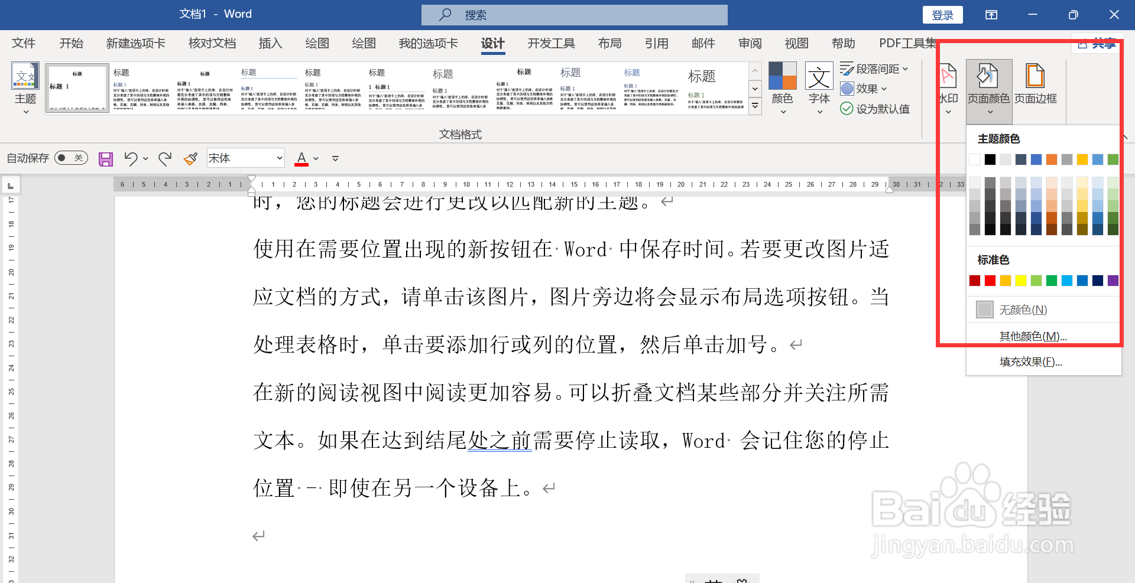This screenshot has width=1135, height=583.
Task: Switch to the Home (开始) tab
Action: click(71, 43)
